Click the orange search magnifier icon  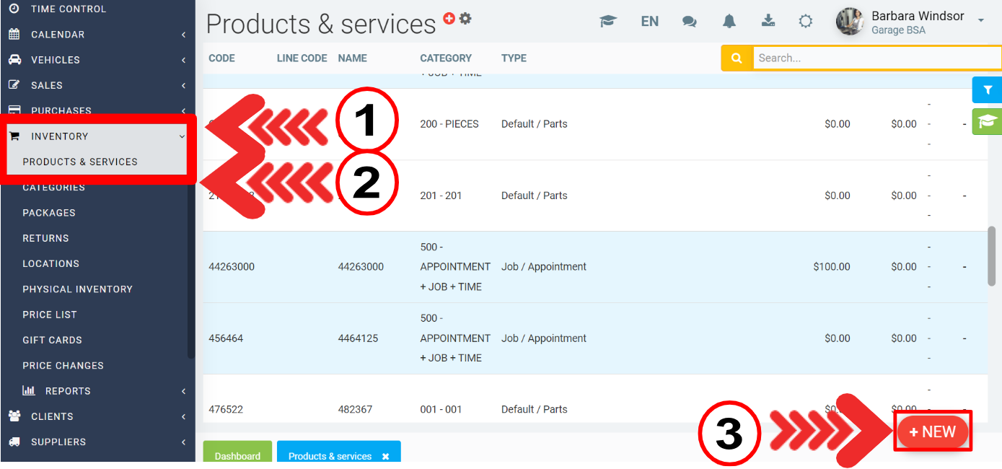737,58
